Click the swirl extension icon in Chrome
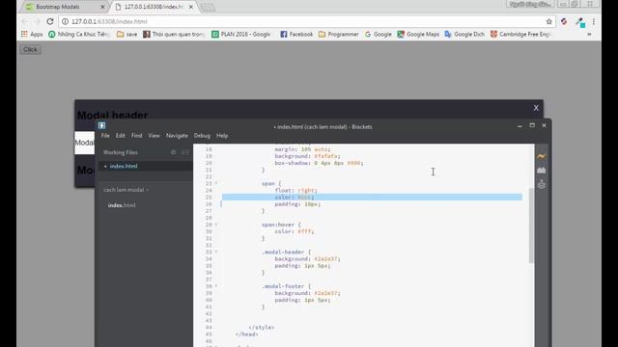The width and height of the screenshot is (618, 347). pyautogui.click(x=564, y=21)
